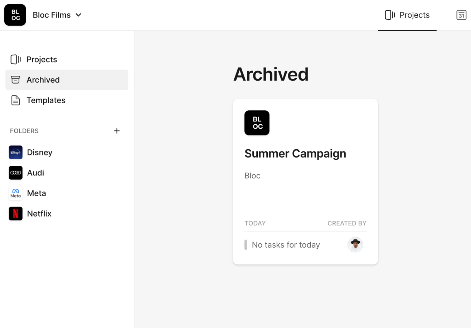Select Projects in the sidebar
This screenshot has height=328, width=471.
coord(42,59)
